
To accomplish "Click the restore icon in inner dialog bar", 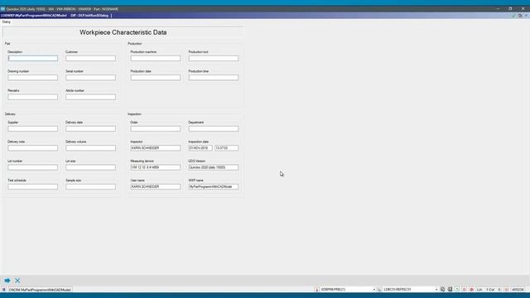I will click(520, 16).
